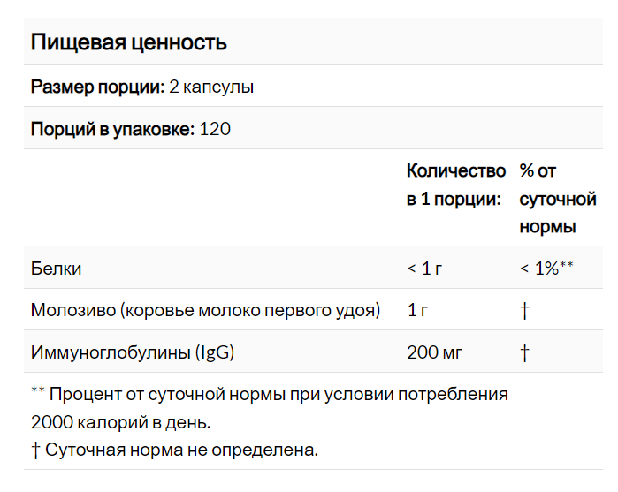The height and width of the screenshot is (492, 618).
Task: Click the '200 мг' immunoglobulin amount
Action: [x=434, y=352]
